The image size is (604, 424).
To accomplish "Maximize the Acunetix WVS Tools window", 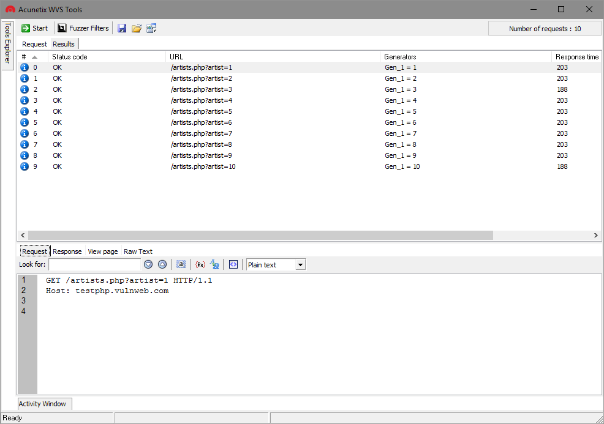I will click(561, 9).
